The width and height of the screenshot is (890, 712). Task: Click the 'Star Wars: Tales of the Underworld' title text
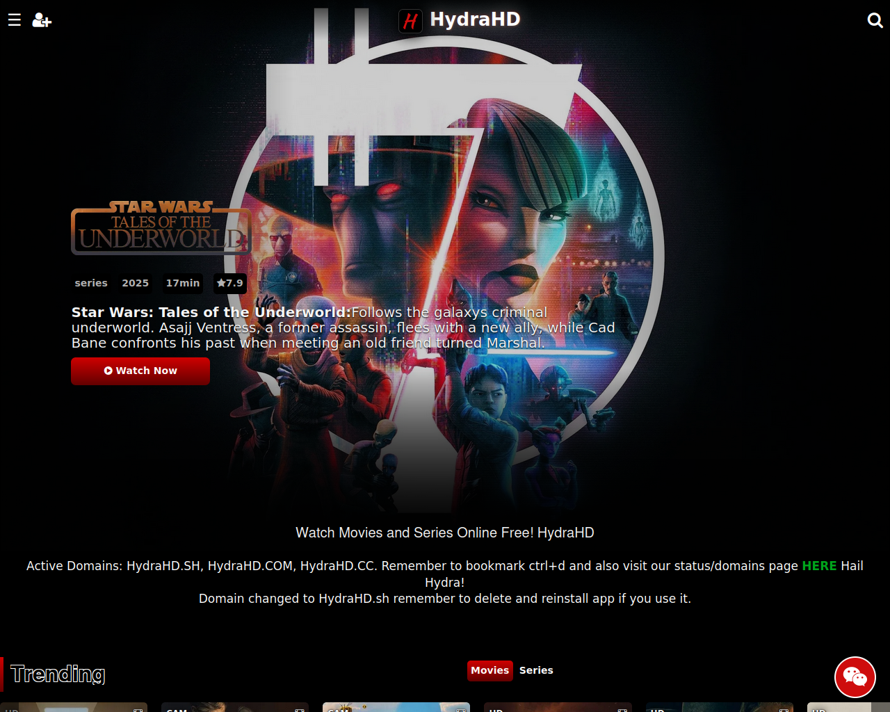211,312
